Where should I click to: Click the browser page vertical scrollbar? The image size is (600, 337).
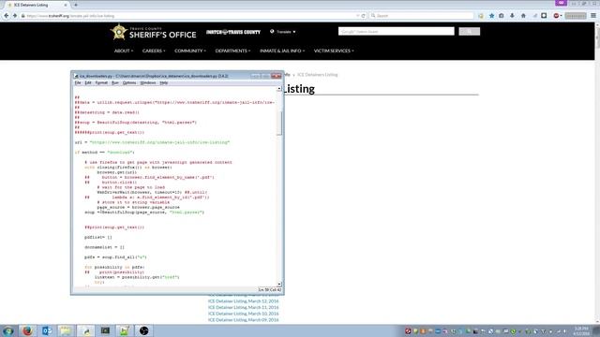tap(597, 37)
